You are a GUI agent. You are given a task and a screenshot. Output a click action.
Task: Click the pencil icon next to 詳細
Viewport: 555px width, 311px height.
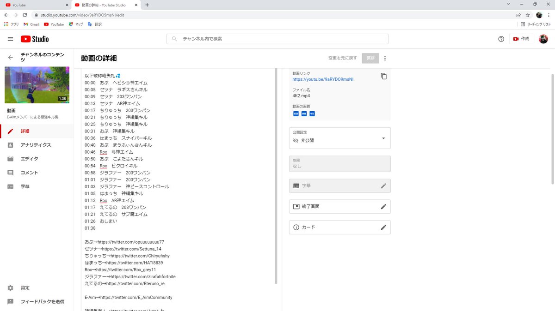pyautogui.click(x=11, y=131)
